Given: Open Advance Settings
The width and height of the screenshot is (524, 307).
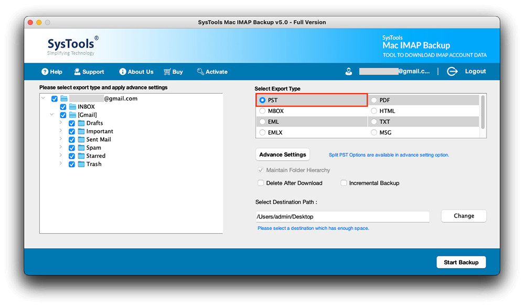Looking at the screenshot, I should (283, 155).
